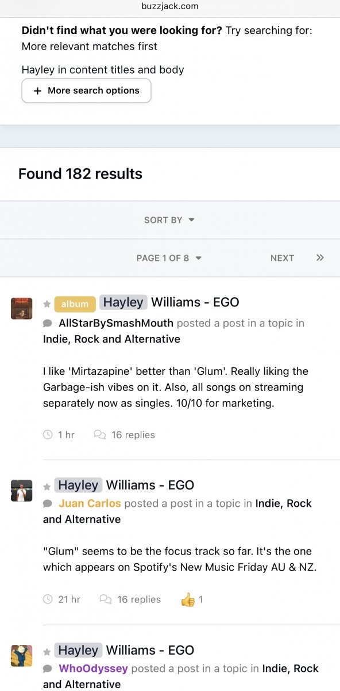
Task: Click the clock icon beside 21 hr
Action: (x=48, y=599)
